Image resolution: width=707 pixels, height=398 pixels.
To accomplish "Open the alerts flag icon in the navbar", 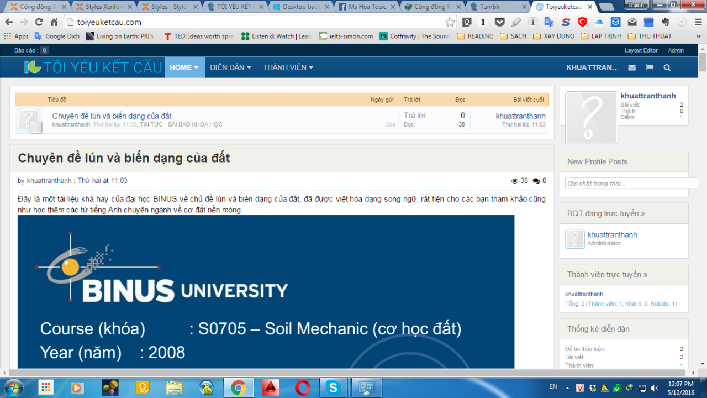I will pos(650,67).
